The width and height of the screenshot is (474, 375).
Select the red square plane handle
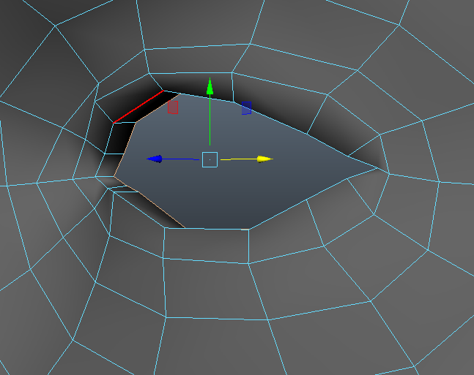tap(173, 107)
